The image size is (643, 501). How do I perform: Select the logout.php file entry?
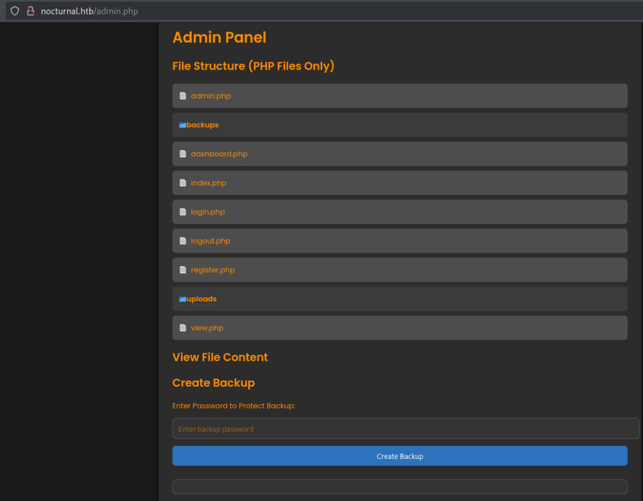coord(210,241)
